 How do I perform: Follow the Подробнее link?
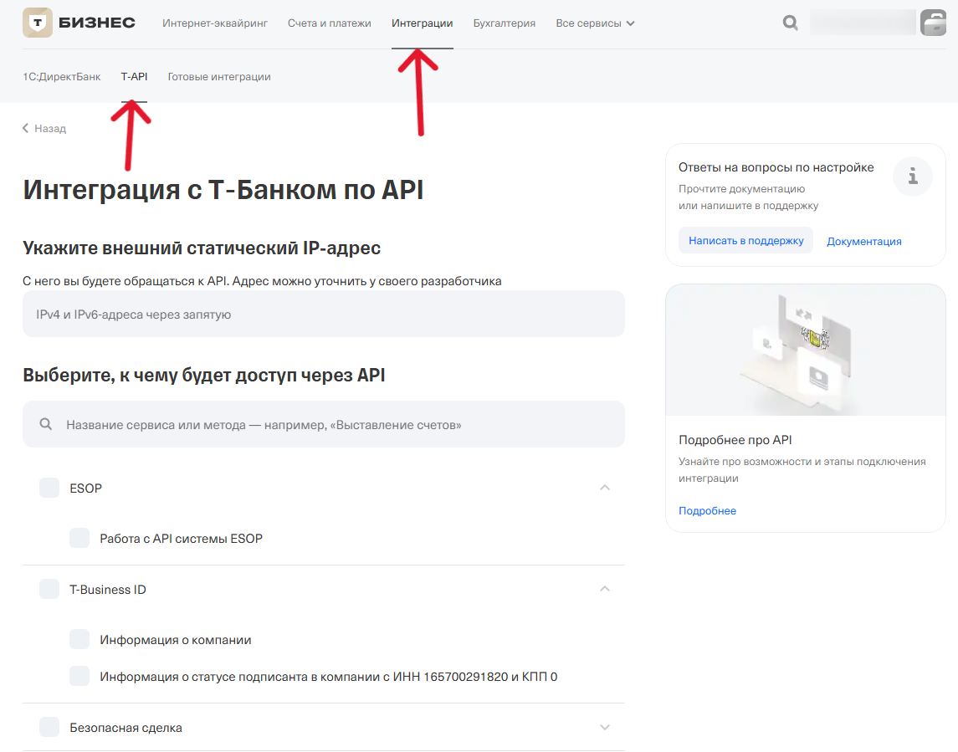708,511
